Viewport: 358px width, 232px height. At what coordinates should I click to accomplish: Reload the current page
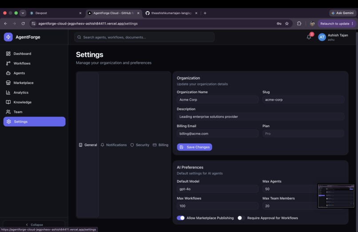pos(23,23)
